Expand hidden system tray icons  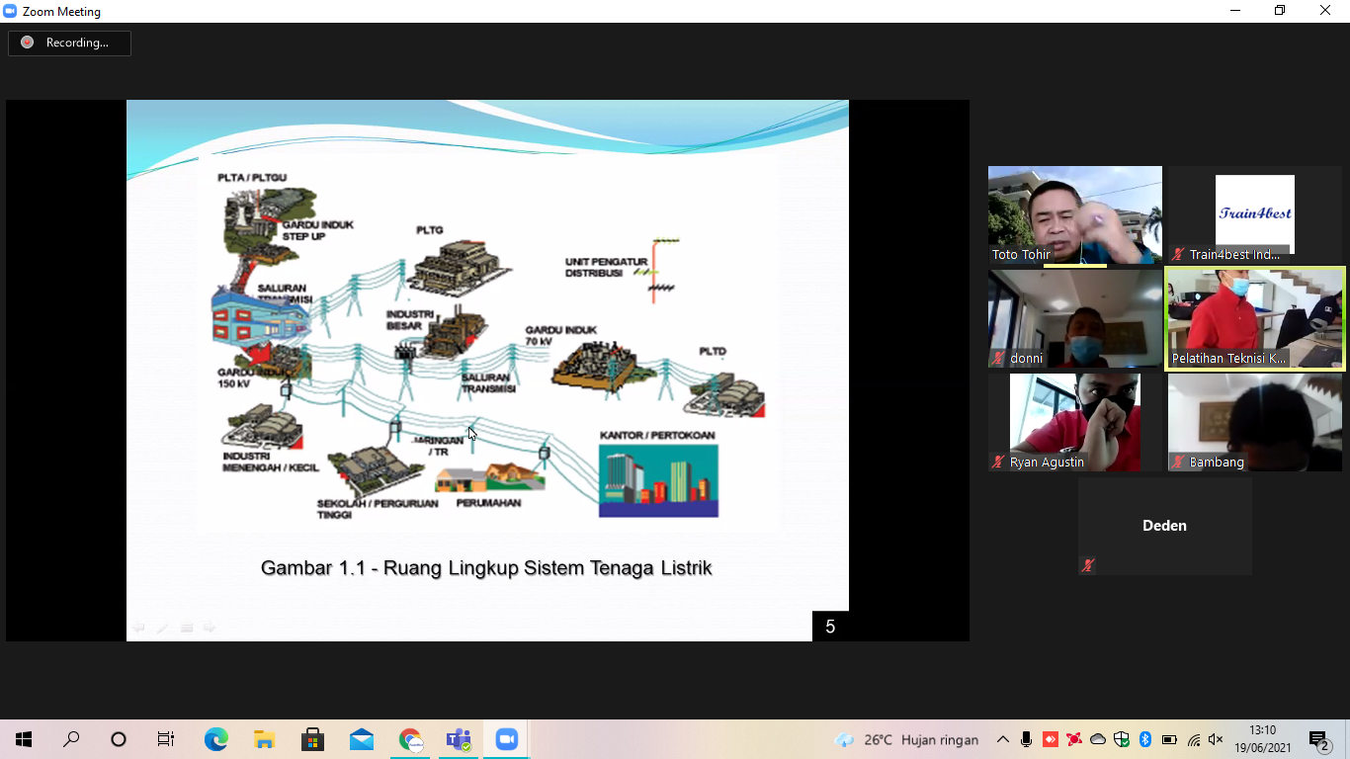point(1003,739)
